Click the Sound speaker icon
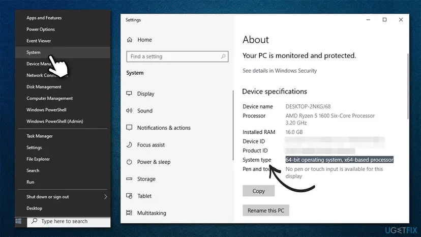421x237 pixels. 129,110
